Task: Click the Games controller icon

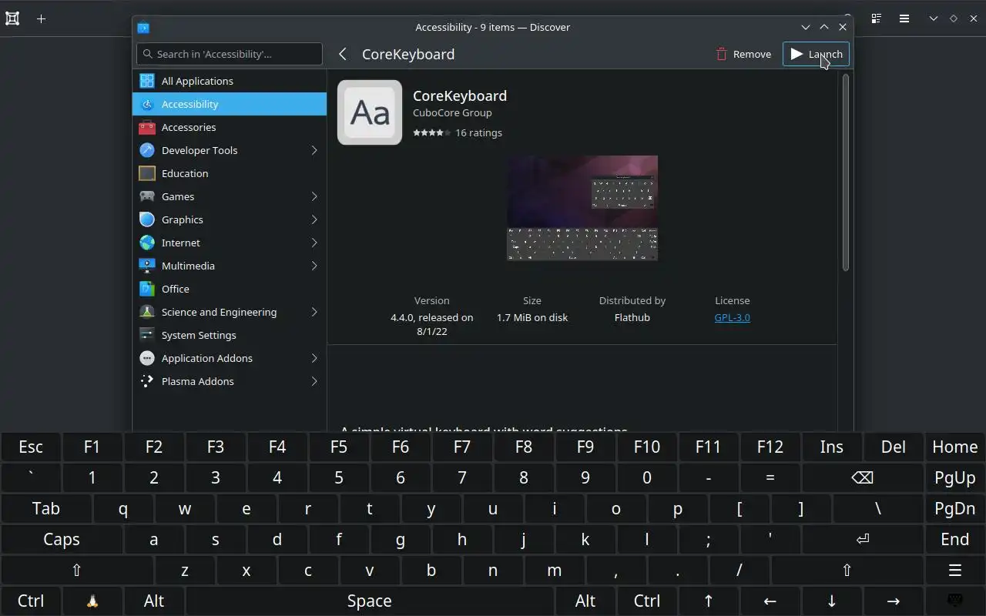Action: [x=147, y=196]
